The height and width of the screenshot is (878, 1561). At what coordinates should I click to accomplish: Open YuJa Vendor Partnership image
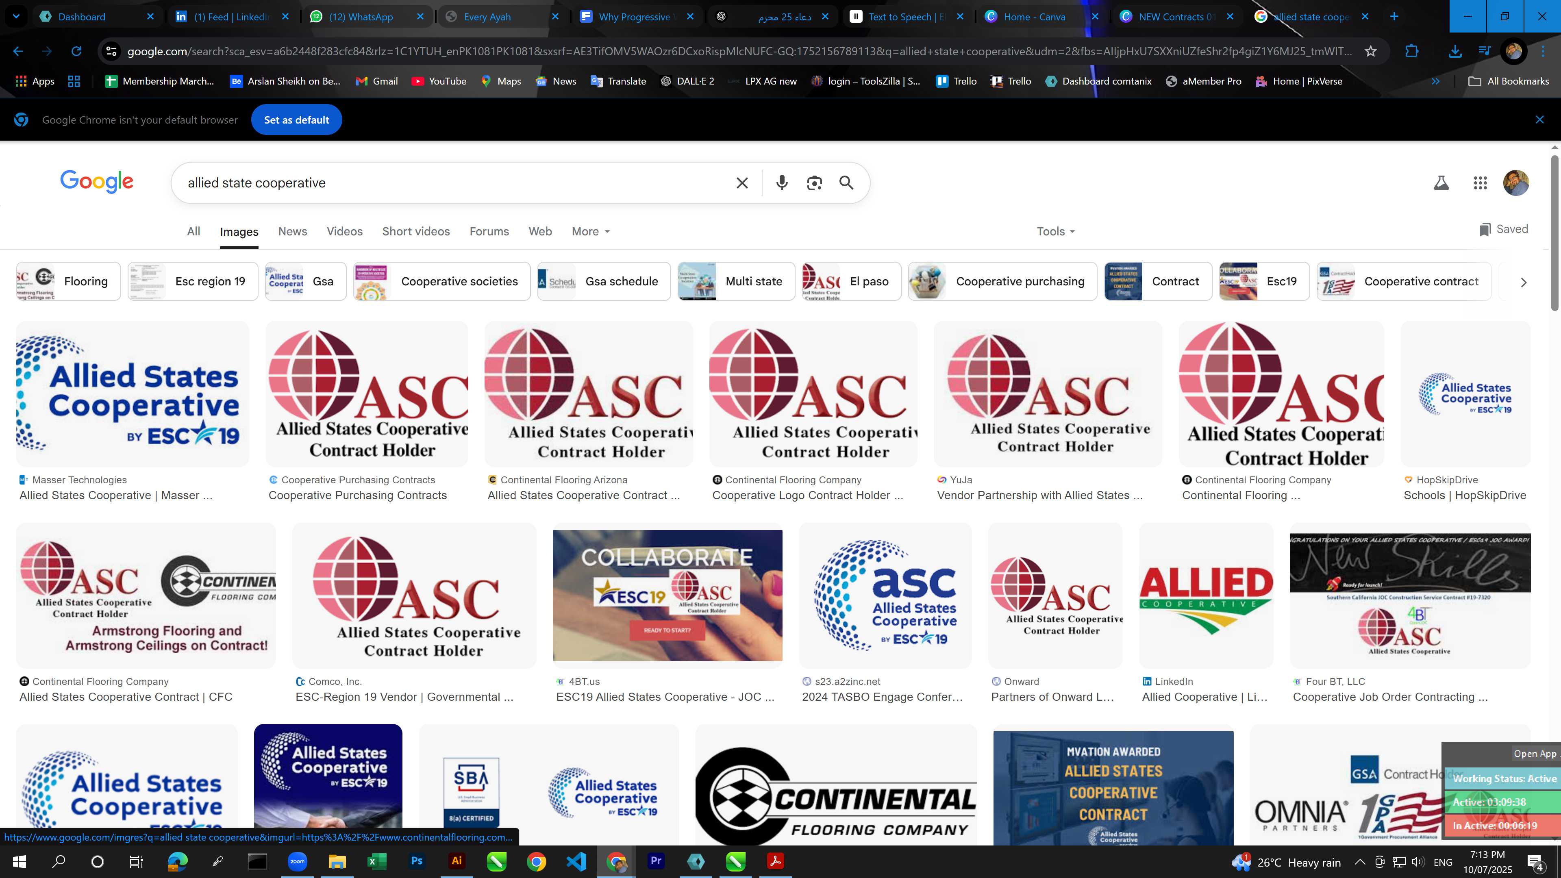(1048, 394)
